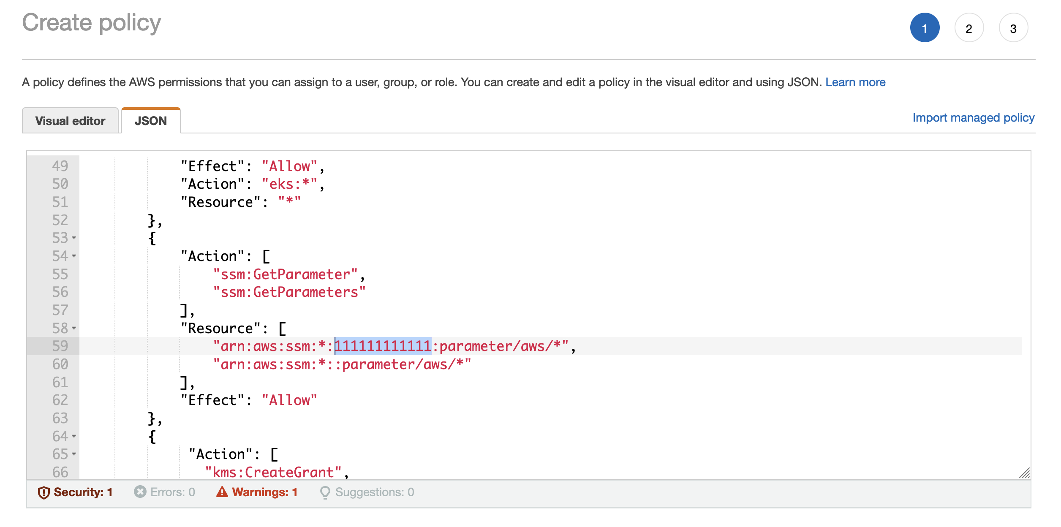Click "Allow" value on line 62
Screen dimensions: 1061x527
[x=289, y=400]
